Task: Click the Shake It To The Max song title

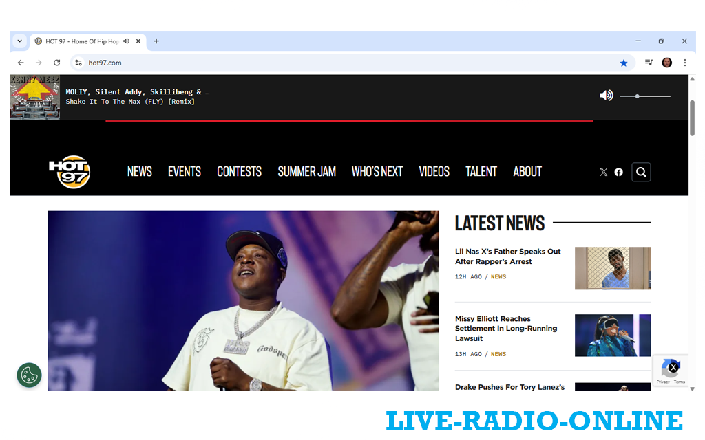Action: tap(130, 102)
